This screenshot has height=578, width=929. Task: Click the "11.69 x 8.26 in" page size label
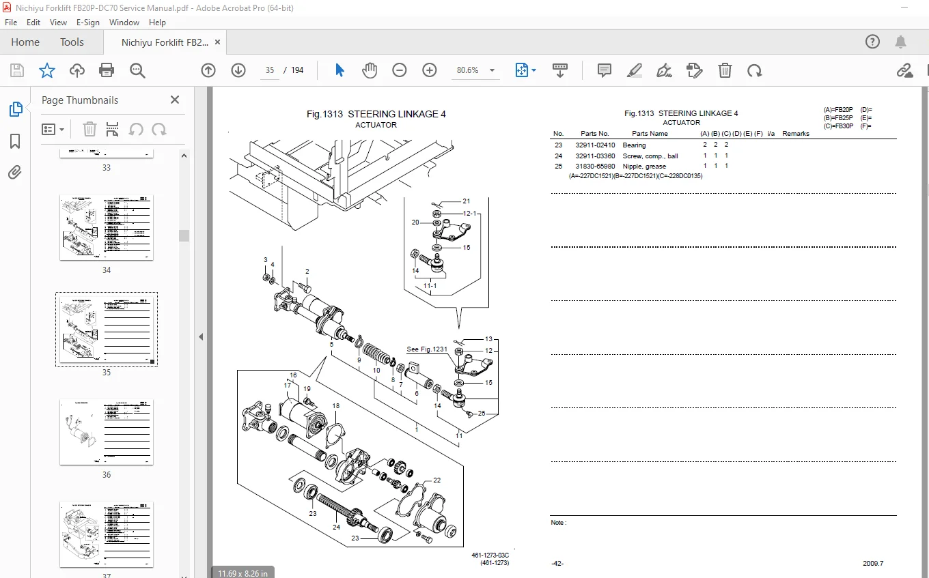[242, 573]
